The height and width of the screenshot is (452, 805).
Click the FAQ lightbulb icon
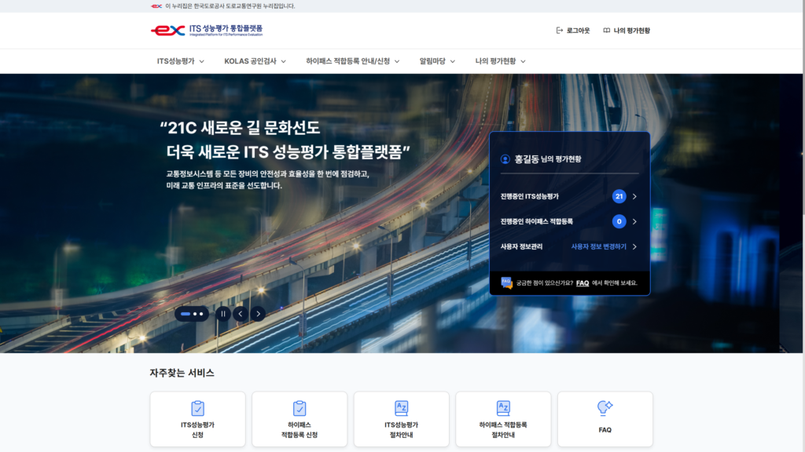pos(605,407)
